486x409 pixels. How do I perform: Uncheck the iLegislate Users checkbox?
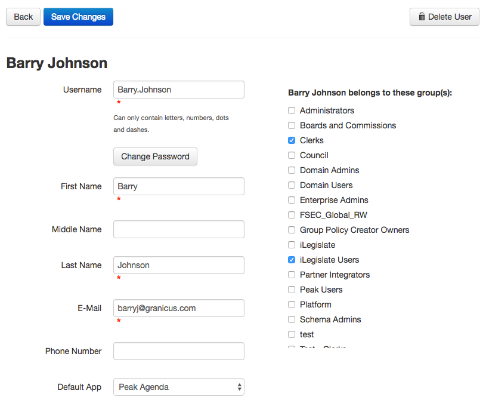pos(292,260)
